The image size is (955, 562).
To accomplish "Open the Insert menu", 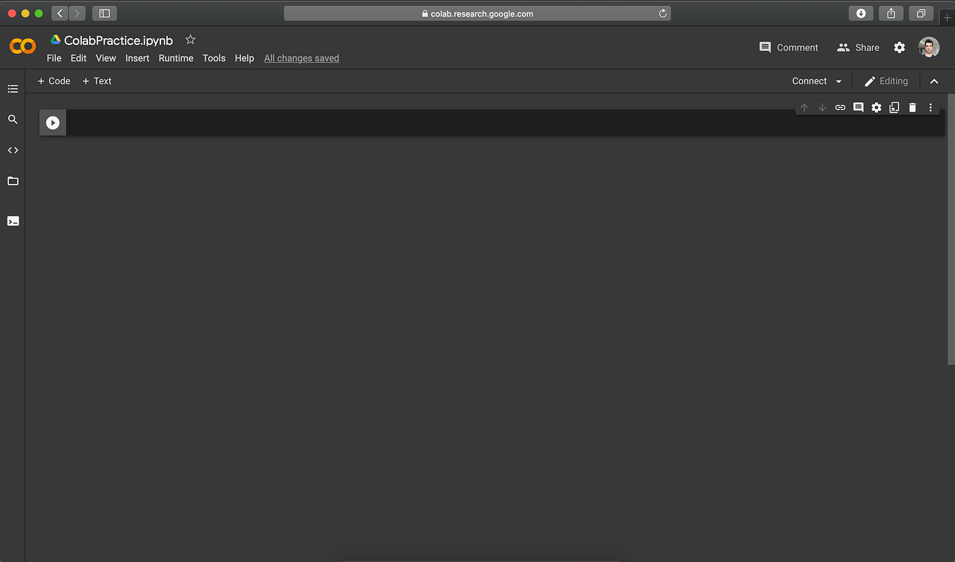I will click(137, 58).
